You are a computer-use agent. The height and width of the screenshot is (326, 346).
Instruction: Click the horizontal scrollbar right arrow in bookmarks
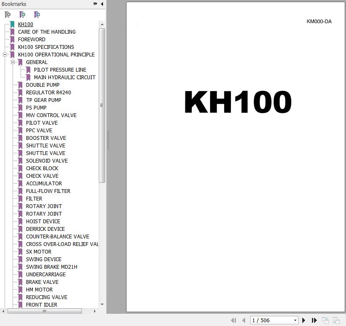[96, 312]
